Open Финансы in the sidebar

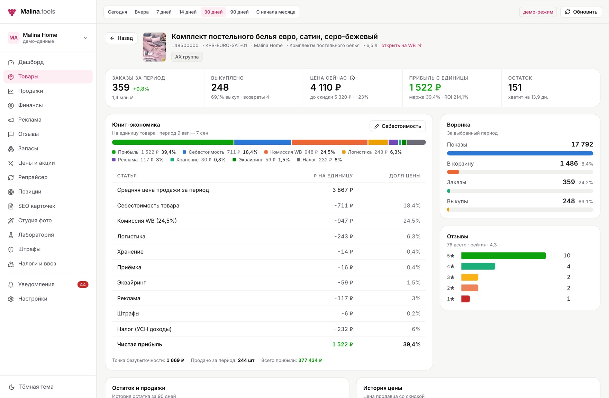48,105
